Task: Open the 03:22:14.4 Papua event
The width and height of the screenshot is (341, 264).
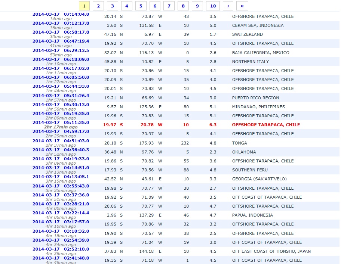Action: (x=61, y=213)
